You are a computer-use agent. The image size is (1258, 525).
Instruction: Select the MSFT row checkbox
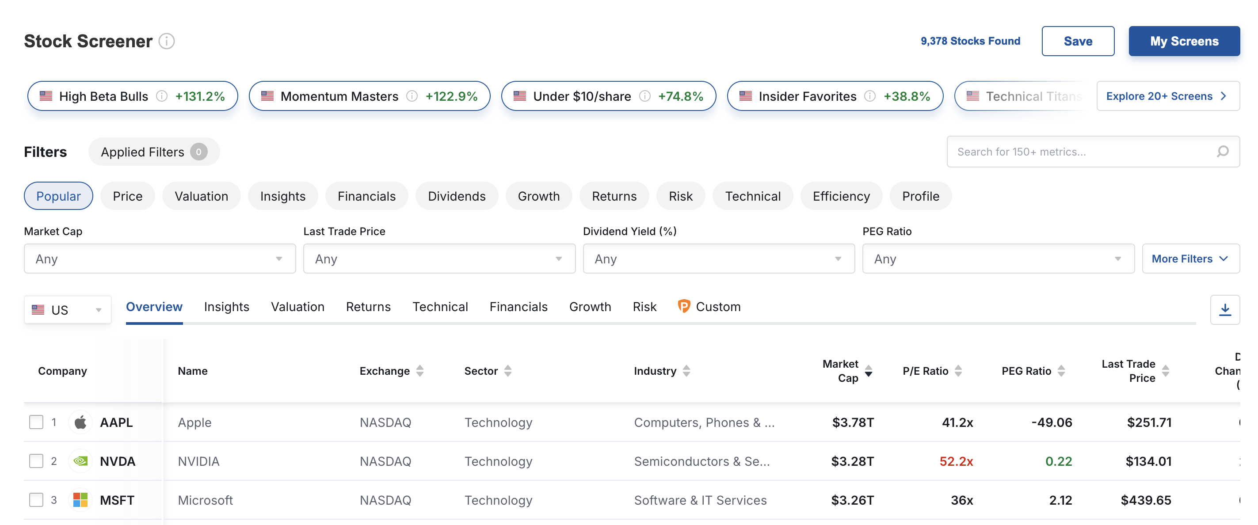[x=36, y=500]
